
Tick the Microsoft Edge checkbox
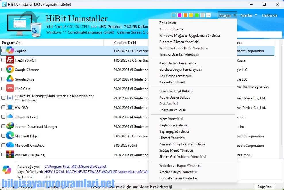pos(3,136)
